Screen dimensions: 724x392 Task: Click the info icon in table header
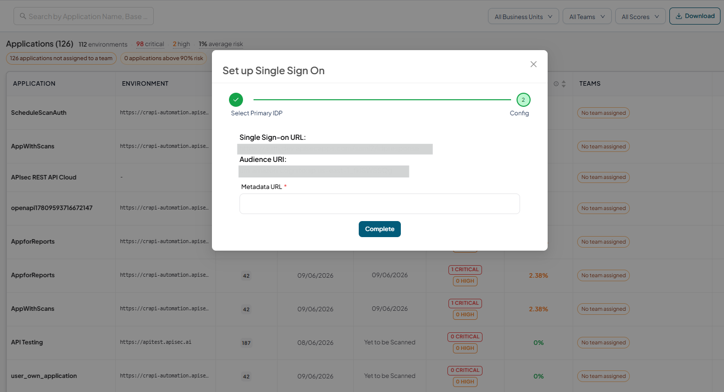tap(556, 84)
